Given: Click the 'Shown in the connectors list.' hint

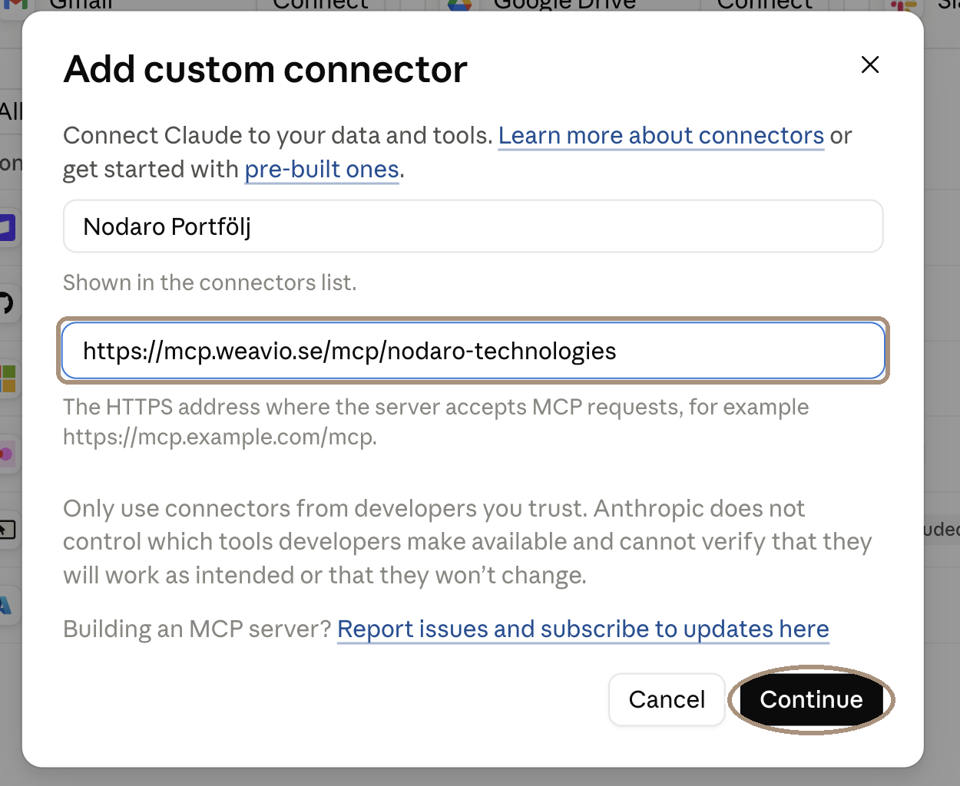Looking at the screenshot, I should (x=210, y=282).
